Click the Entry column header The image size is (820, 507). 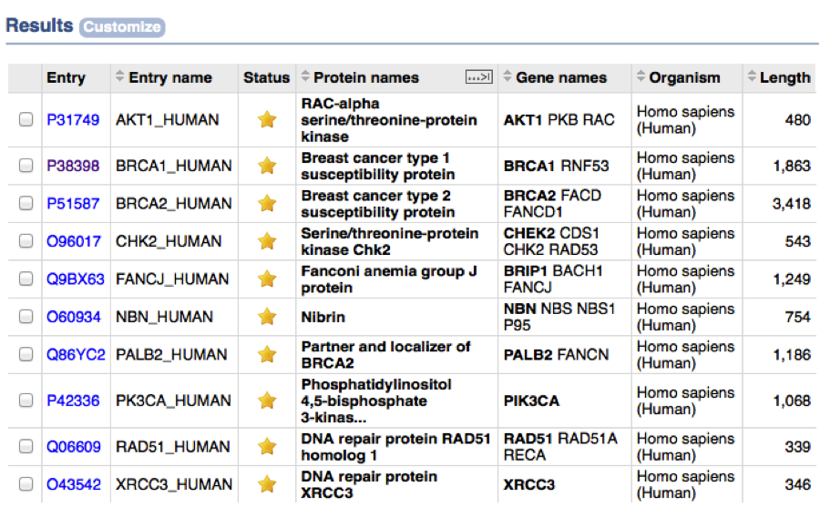[x=66, y=78]
